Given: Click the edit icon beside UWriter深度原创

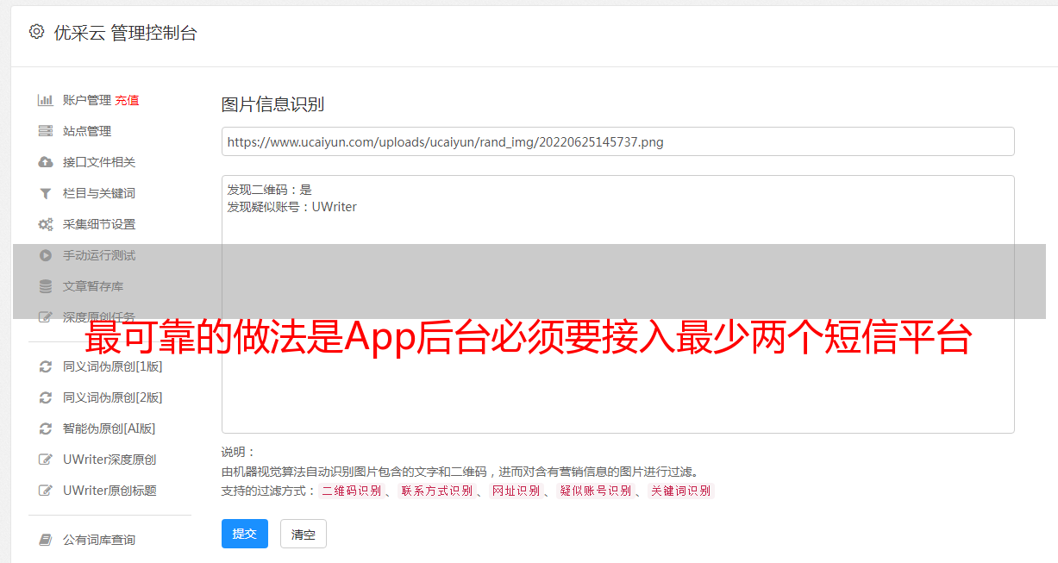Looking at the screenshot, I should tap(46, 460).
